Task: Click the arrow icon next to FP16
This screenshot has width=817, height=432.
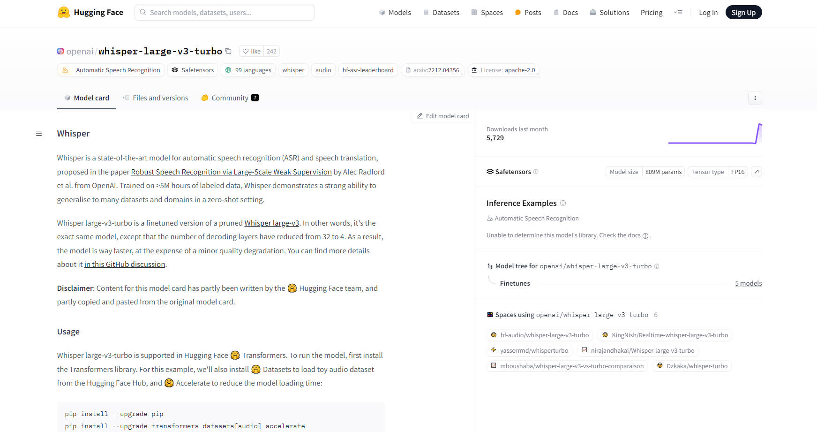Action: pyautogui.click(x=756, y=172)
